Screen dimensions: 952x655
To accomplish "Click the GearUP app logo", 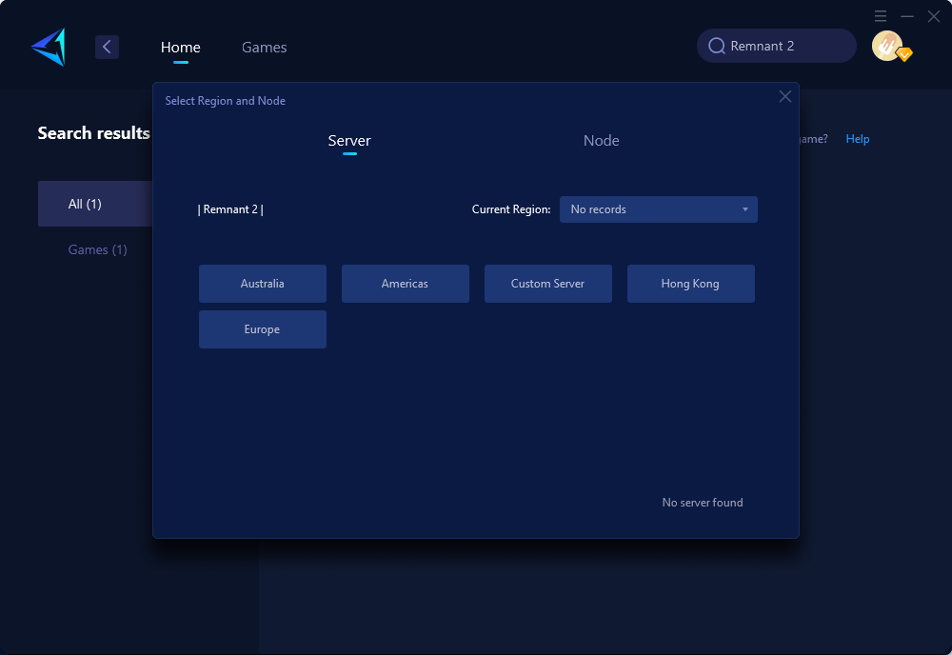I will click(50, 47).
